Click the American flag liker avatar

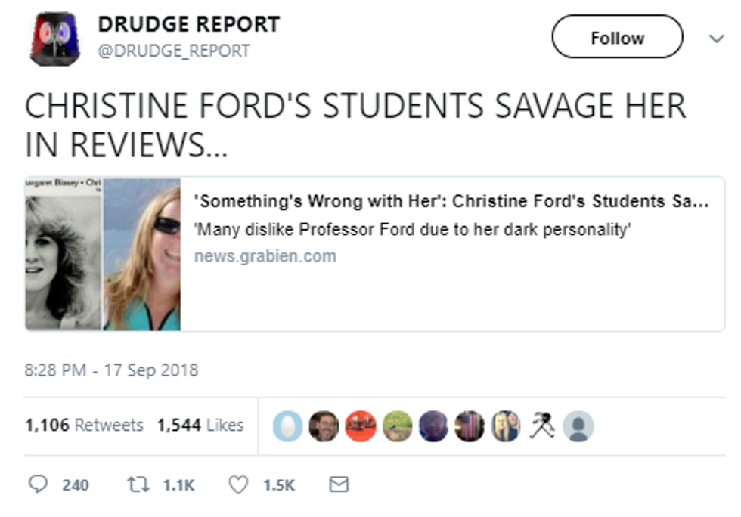(x=470, y=426)
